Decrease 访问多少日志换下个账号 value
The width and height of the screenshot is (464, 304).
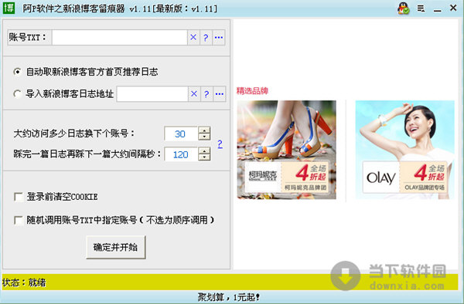point(204,137)
